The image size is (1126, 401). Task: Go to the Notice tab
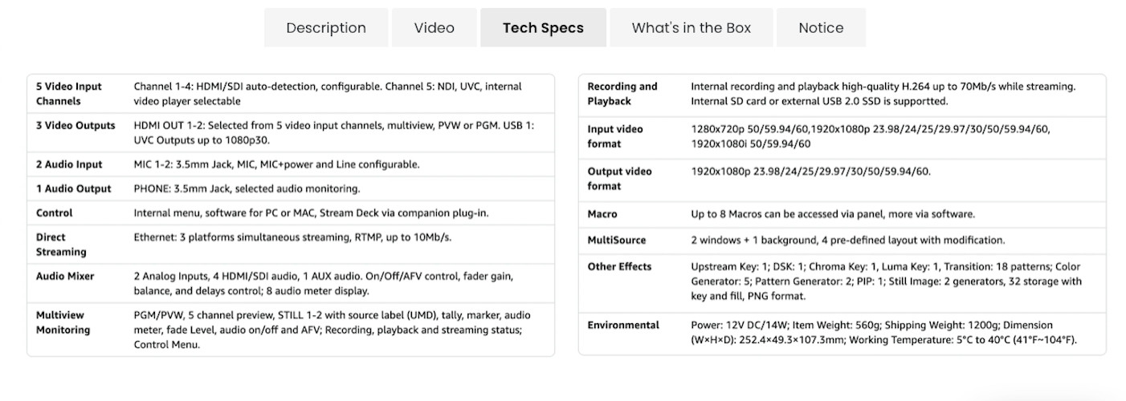click(x=821, y=28)
